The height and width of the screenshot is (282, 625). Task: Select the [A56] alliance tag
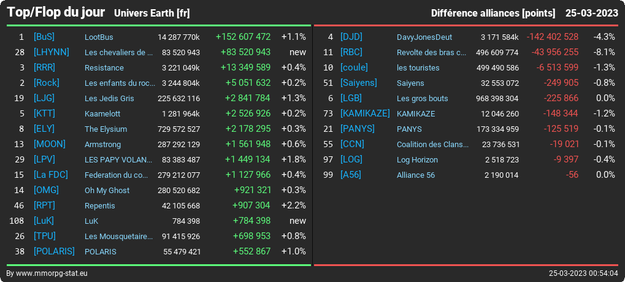[x=351, y=175]
